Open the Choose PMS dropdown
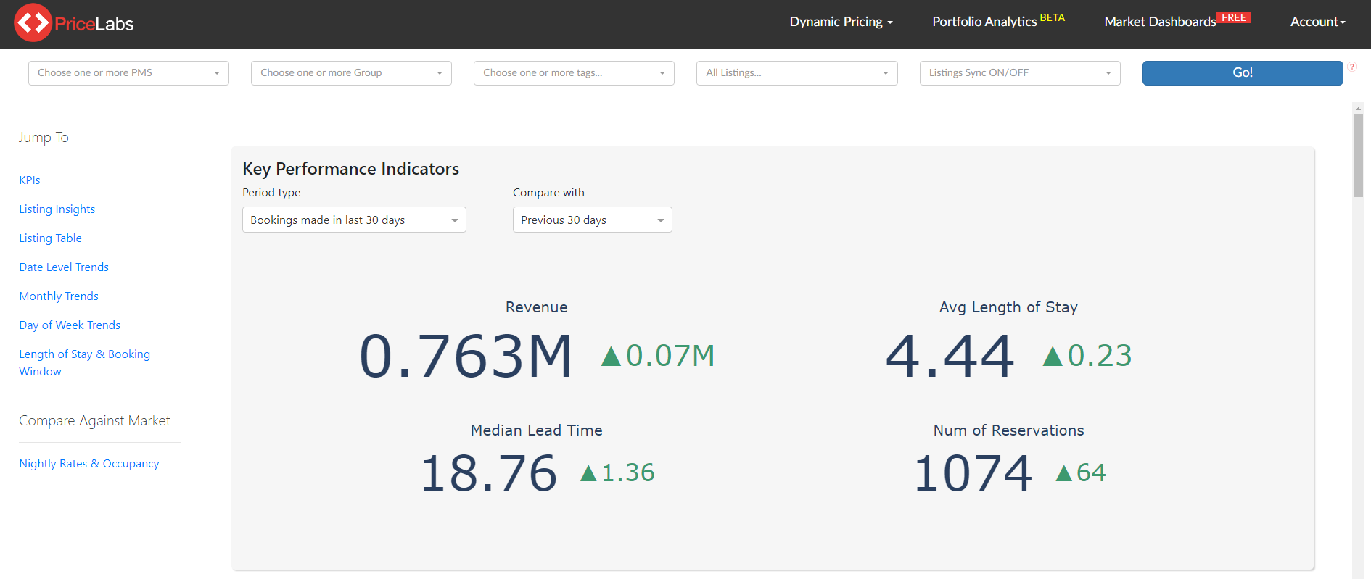The width and height of the screenshot is (1371, 579). pos(128,73)
